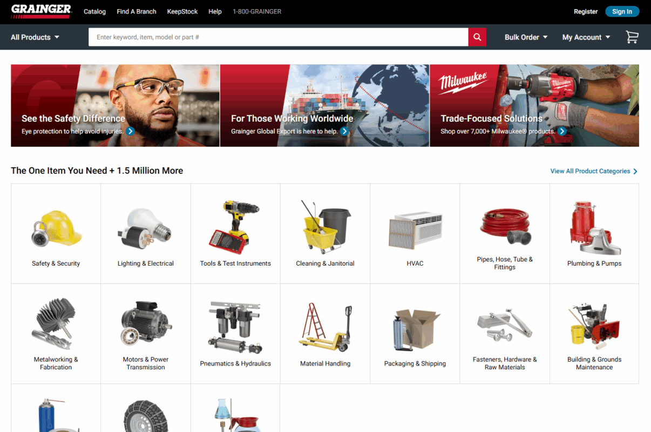This screenshot has height=432, width=651.
Task: Open the Bulk Order dropdown menu
Action: tap(526, 37)
